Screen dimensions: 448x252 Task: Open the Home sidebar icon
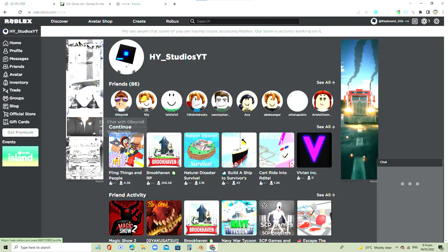click(5, 43)
